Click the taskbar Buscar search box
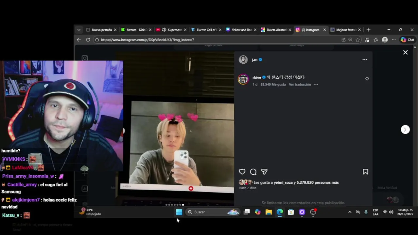The height and width of the screenshot is (235, 418). pos(213,212)
